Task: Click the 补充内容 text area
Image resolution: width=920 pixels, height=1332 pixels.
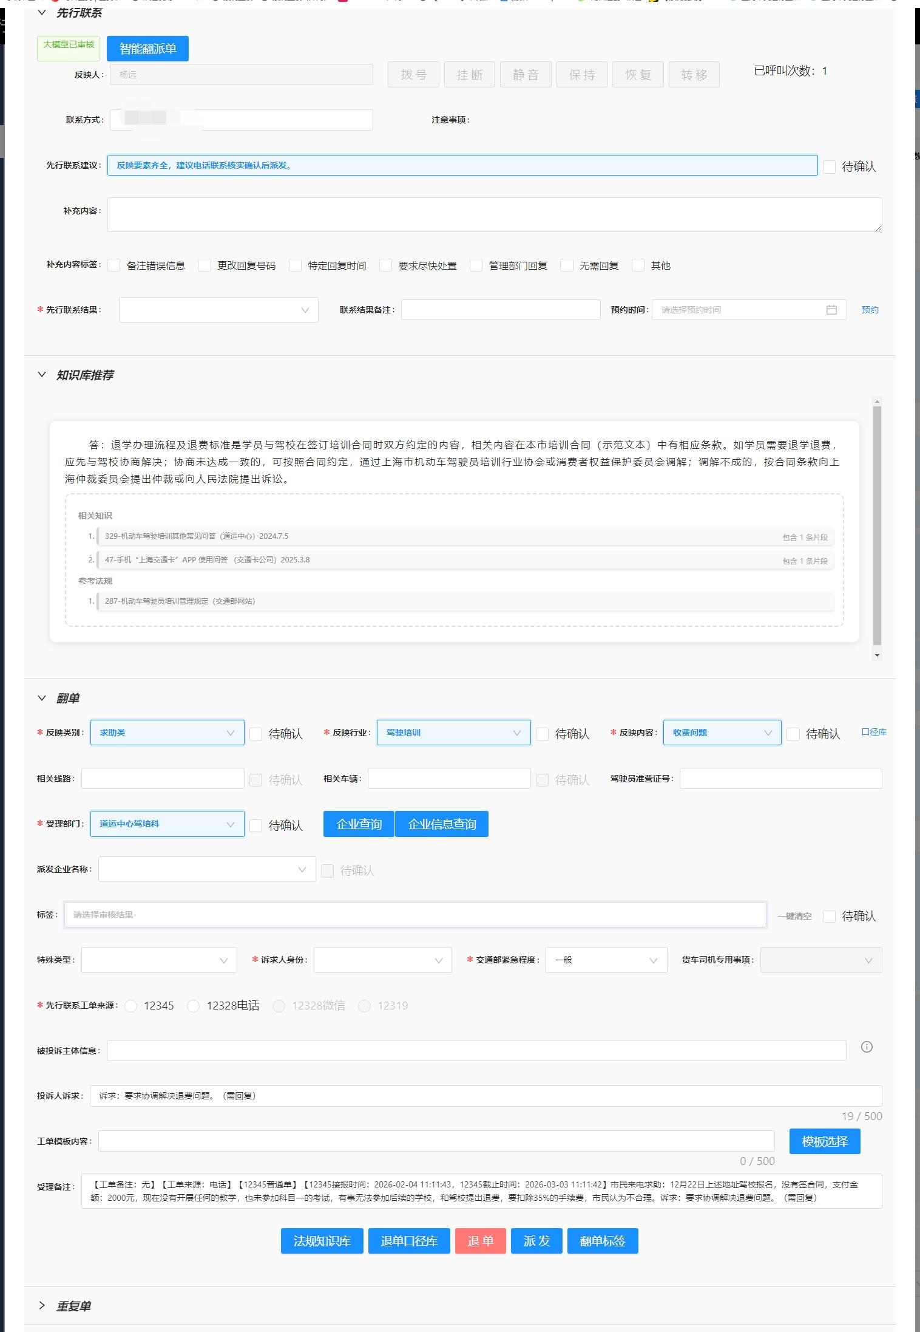Action: (494, 214)
